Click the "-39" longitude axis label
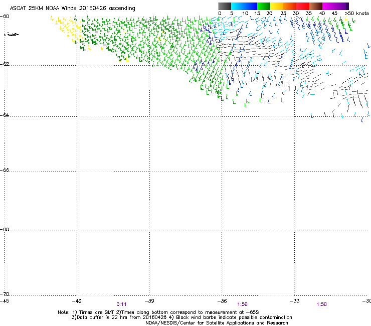This screenshot has height=326, width=371. tap(149, 301)
